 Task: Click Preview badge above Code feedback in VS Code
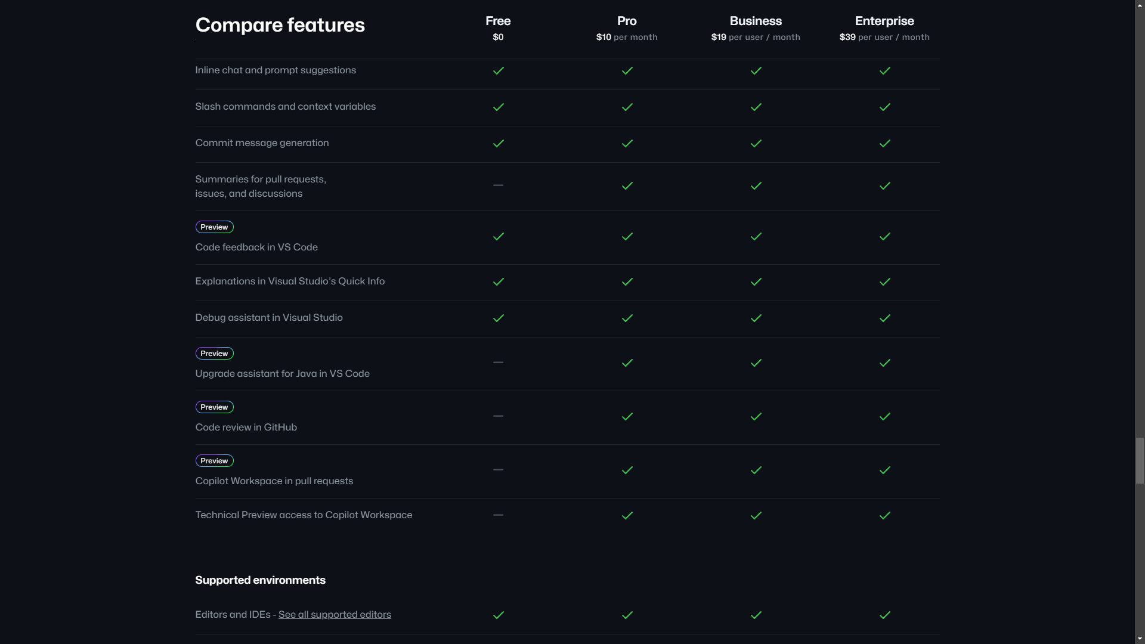coord(214,227)
